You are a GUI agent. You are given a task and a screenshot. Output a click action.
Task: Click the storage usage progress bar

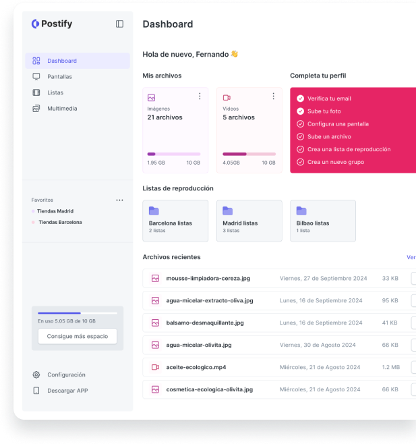pos(78,313)
